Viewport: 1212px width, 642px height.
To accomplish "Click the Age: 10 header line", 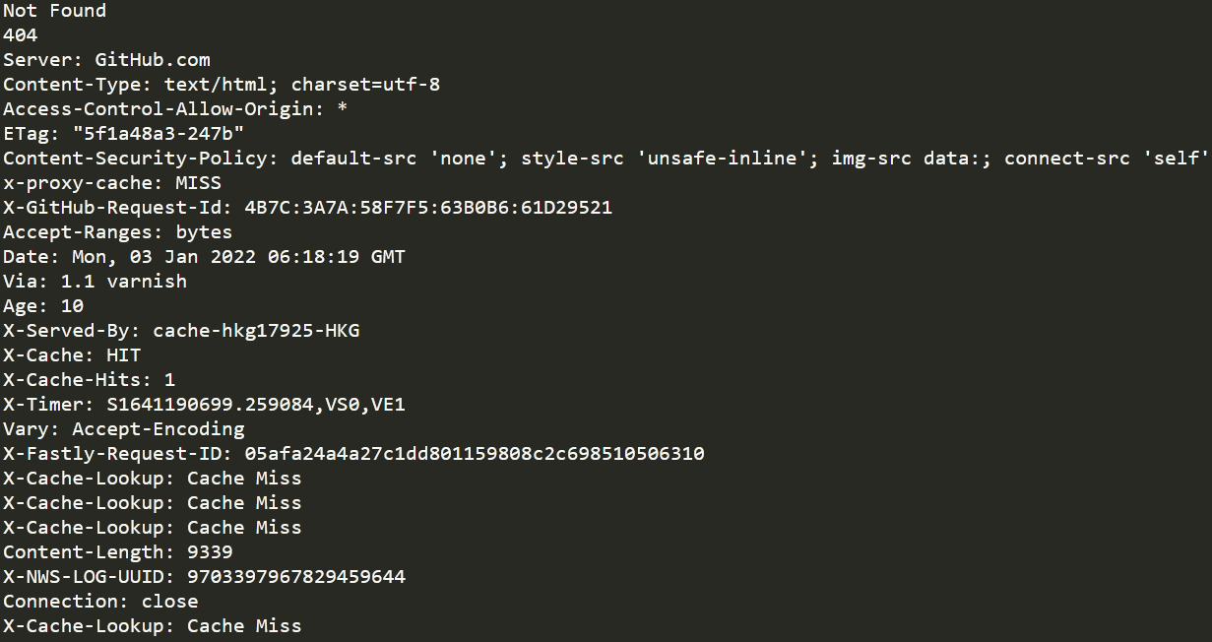I will [x=43, y=306].
